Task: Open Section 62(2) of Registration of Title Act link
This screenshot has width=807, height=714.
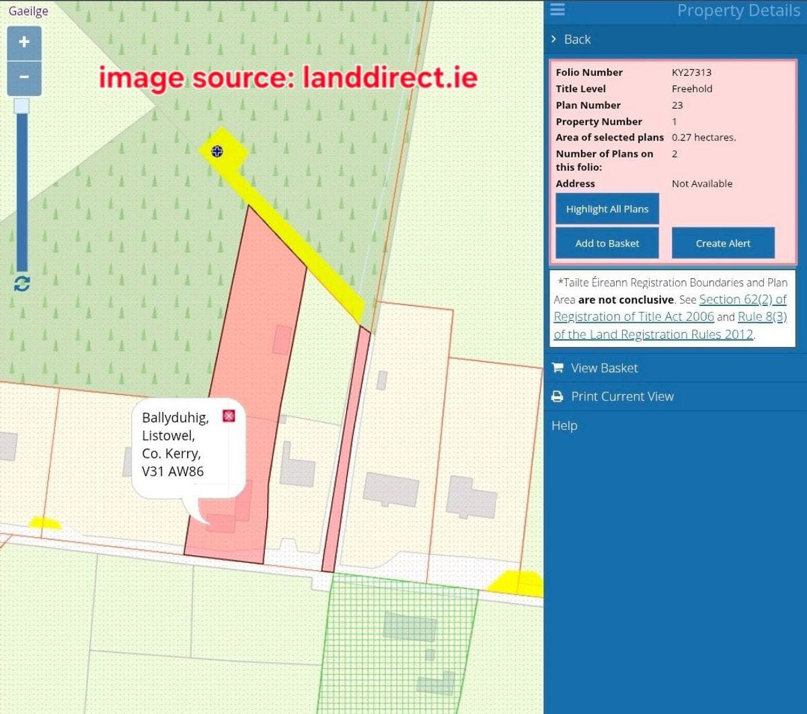Action: pos(742,300)
